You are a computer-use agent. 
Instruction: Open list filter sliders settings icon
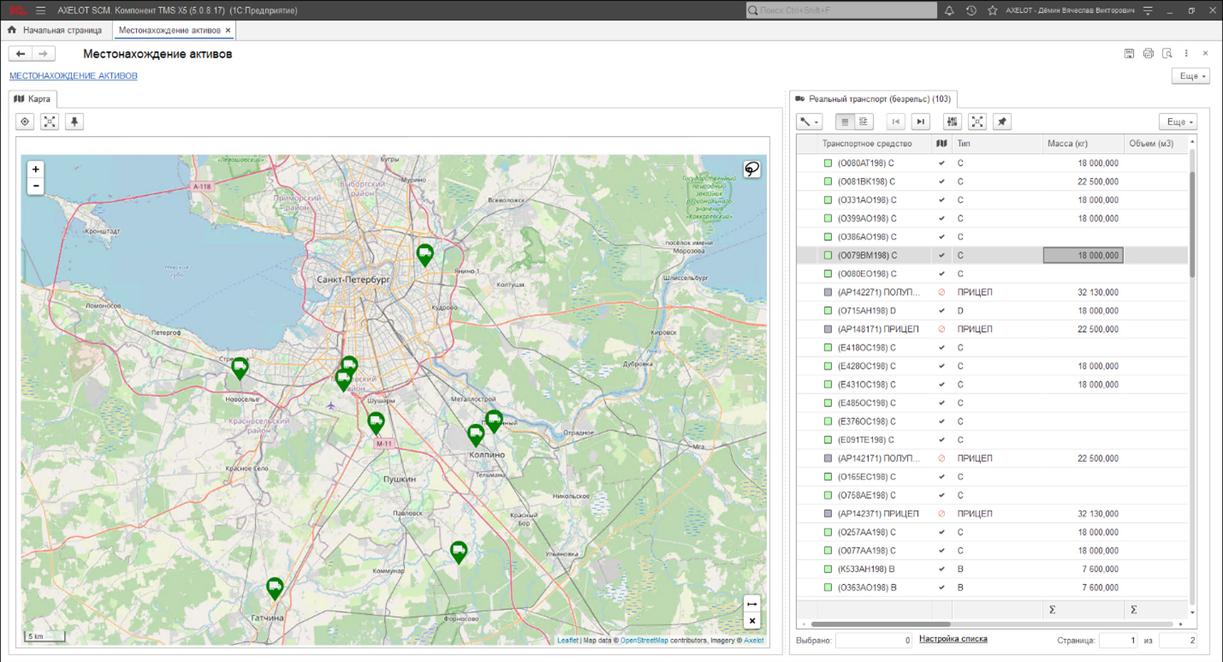tap(953, 121)
